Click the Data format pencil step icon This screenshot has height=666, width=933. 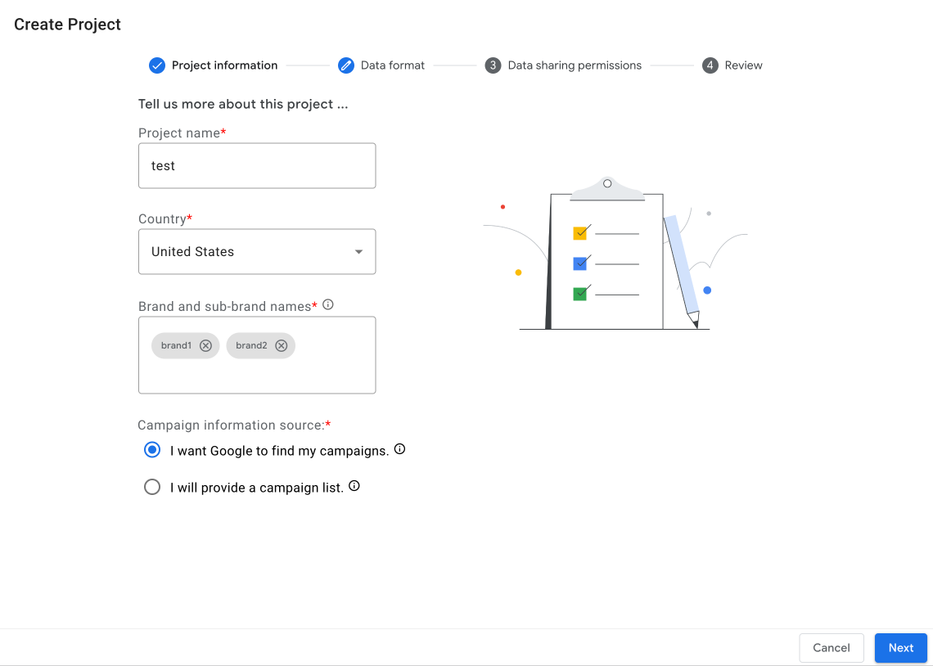[x=346, y=65]
